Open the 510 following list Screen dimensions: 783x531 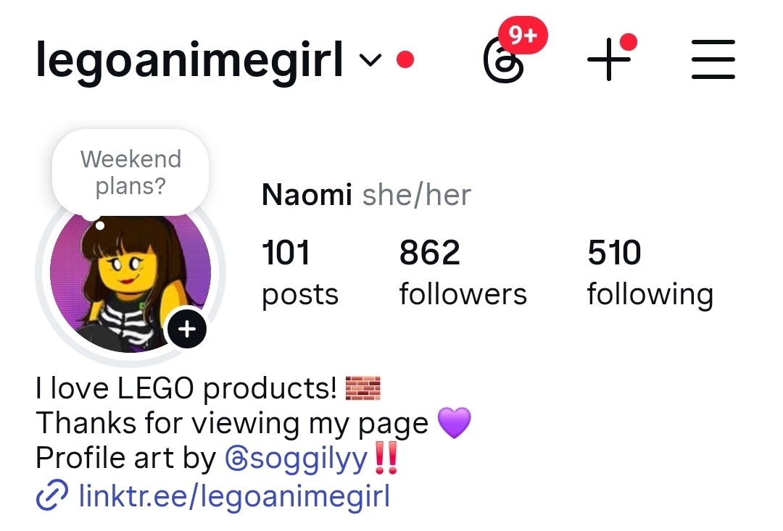click(x=650, y=272)
